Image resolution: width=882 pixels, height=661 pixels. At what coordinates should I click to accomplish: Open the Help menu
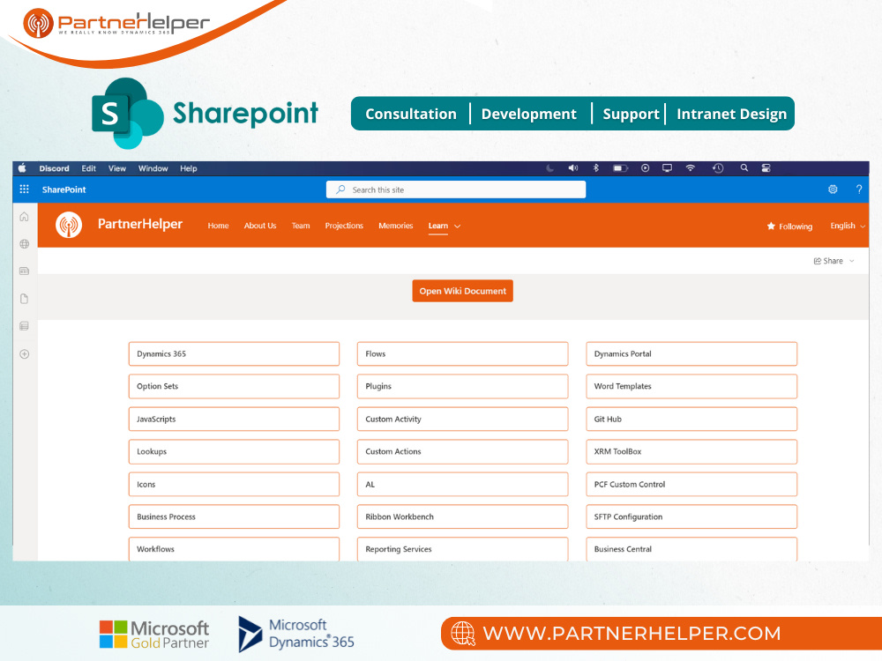[x=189, y=168]
